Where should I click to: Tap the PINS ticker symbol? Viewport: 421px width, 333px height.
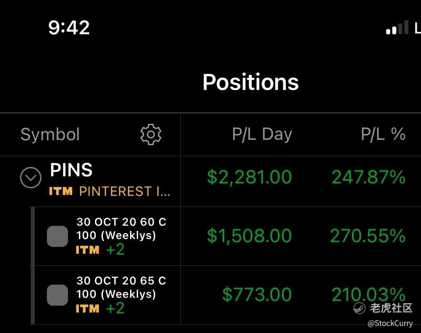click(x=71, y=170)
